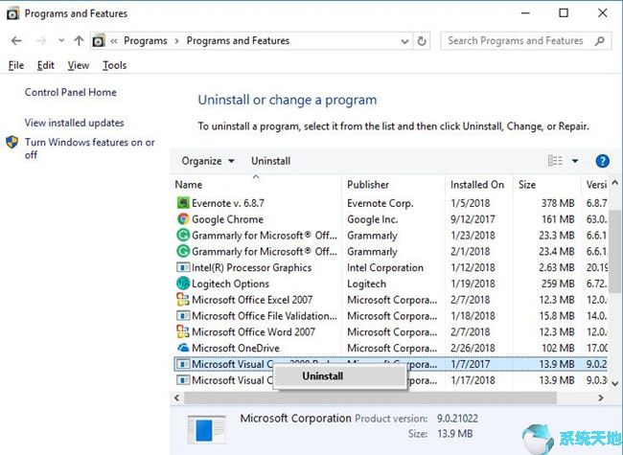This screenshot has width=623, height=455.
Task: Open the Edit menu
Action: (x=46, y=65)
